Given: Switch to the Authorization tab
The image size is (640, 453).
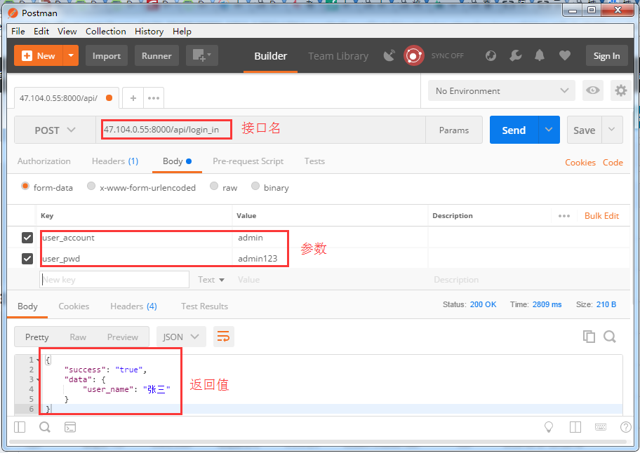Looking at the screenshot, I should 44,161.
